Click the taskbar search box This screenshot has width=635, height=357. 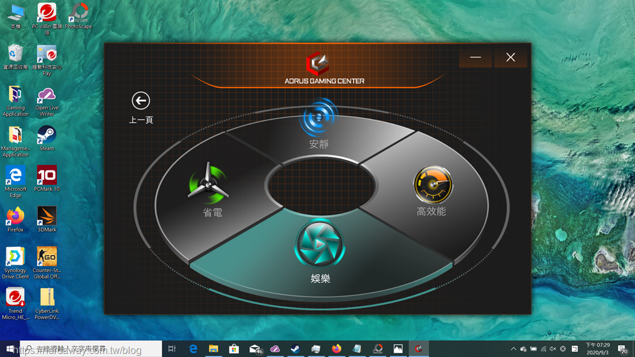pyautogui.click(x=91, y=349)
